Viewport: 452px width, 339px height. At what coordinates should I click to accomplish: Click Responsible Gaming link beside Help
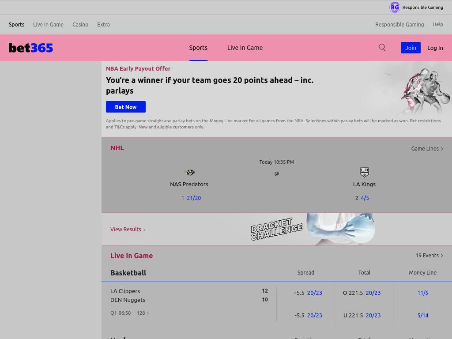coord(399,25)
